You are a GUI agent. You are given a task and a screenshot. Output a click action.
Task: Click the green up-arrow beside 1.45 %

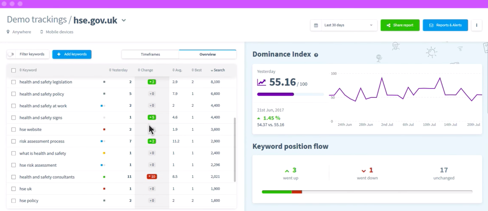[259, 118]
